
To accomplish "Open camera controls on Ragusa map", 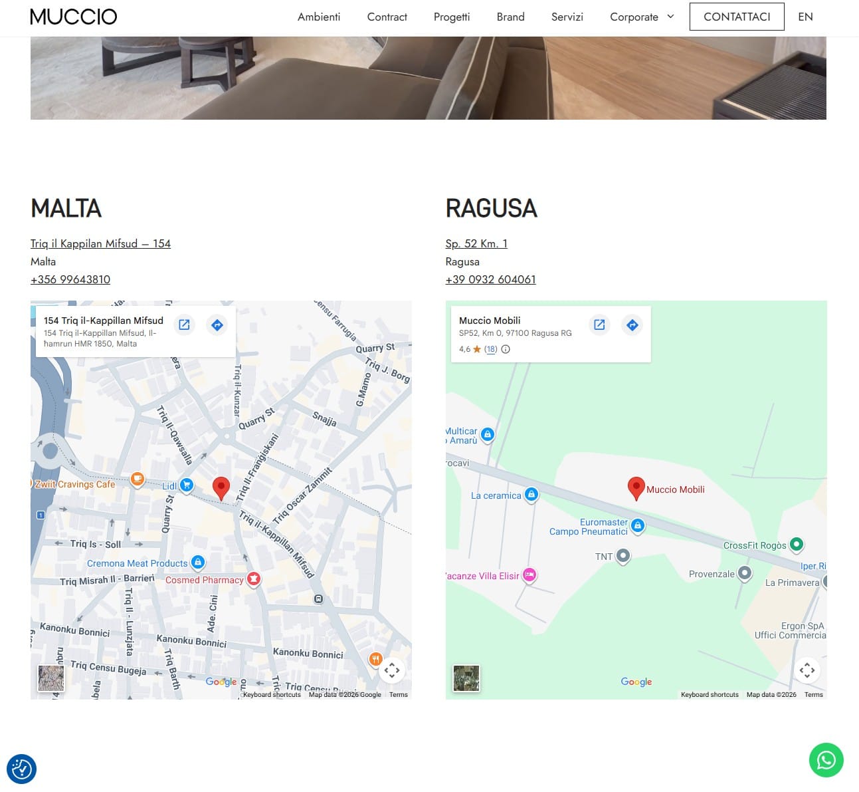I will point(807,670).
